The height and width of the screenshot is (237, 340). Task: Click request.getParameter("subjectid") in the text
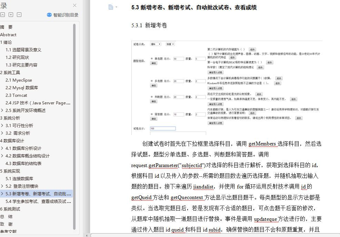point(168,165)
